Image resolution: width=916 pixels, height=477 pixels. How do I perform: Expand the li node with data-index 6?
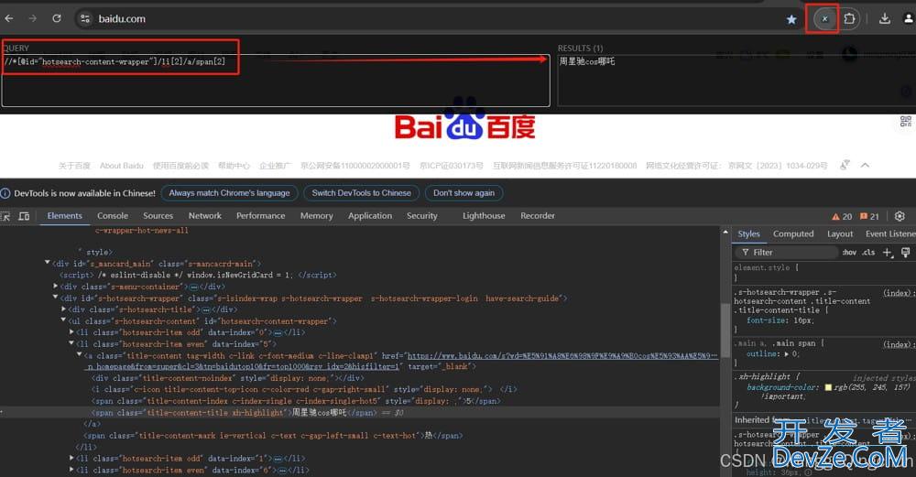(71, 470)
